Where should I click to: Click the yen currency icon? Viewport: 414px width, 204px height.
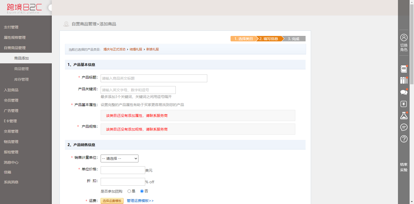(404, 104)
